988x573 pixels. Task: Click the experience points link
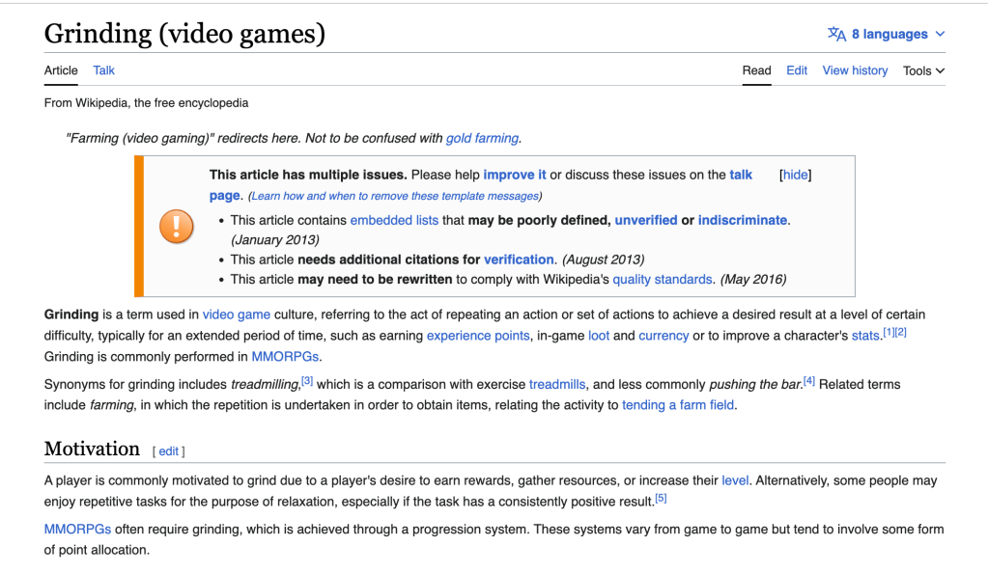[x=478, y=336]
